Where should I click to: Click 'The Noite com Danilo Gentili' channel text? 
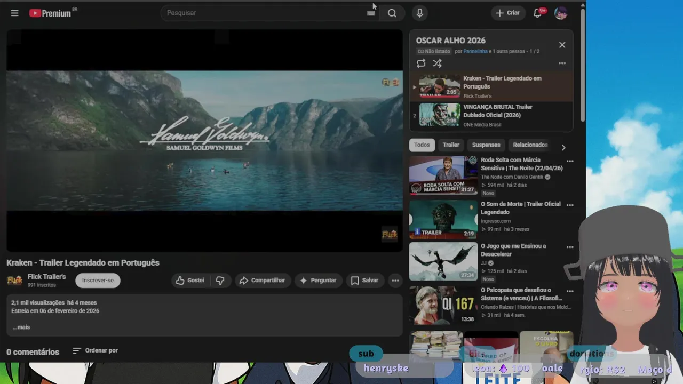point(512,177)
